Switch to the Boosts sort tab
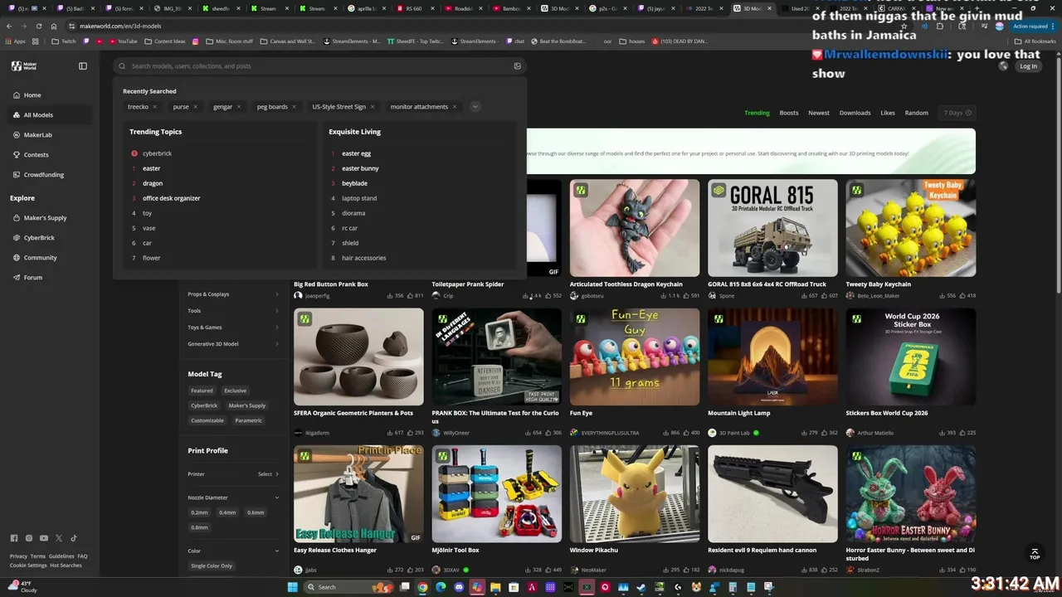The height and width of the screenshot is (597, 1062). (789, 113)
